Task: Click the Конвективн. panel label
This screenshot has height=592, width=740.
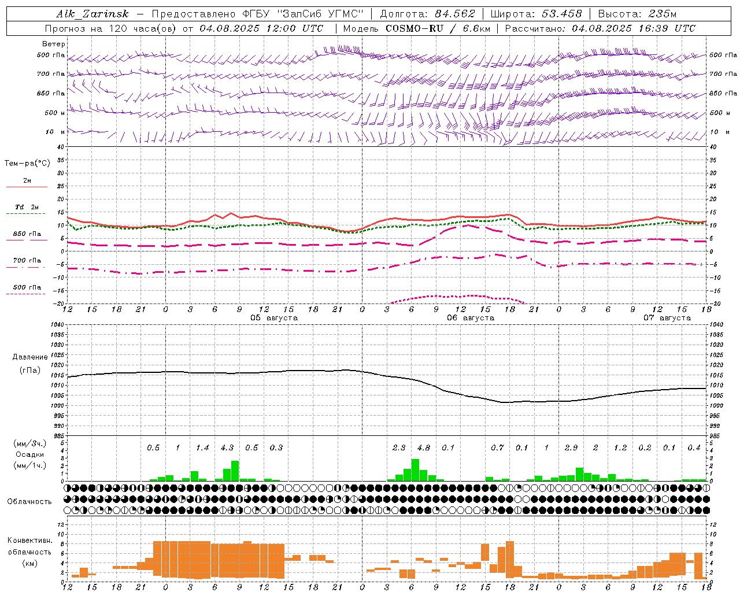Action: (x=29, y=541)
